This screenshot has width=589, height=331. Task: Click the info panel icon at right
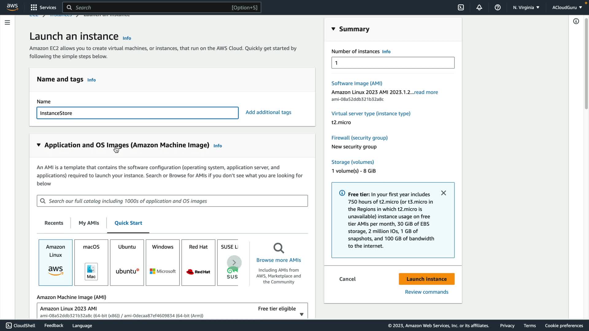click(x=576, y=21)
